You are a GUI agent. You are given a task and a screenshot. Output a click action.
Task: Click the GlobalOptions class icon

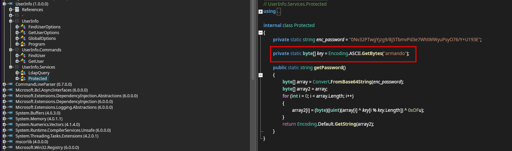23,38
